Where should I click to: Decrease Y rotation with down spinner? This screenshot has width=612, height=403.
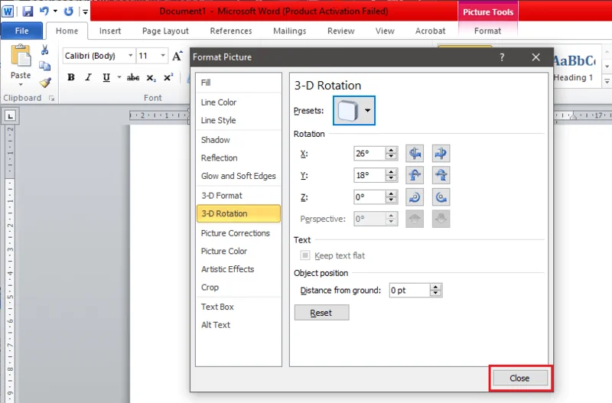point(391,179)
